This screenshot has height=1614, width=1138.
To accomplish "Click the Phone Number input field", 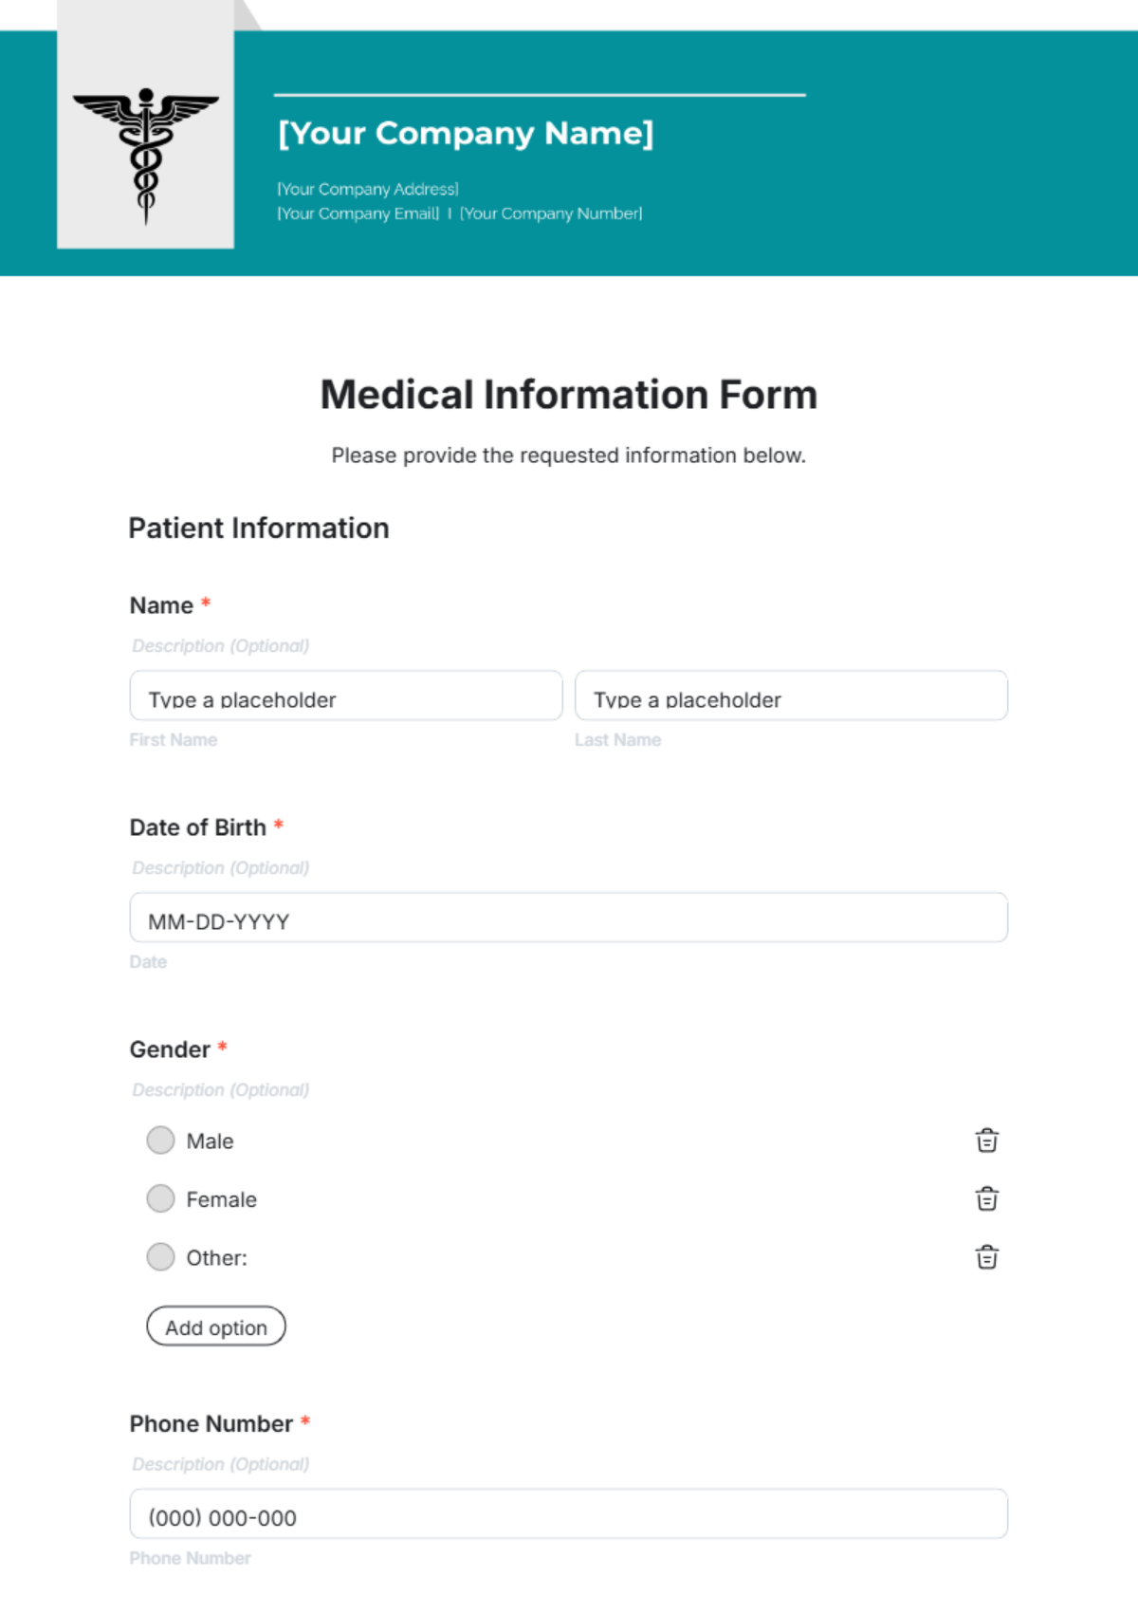I will (x=568, y=1514).
